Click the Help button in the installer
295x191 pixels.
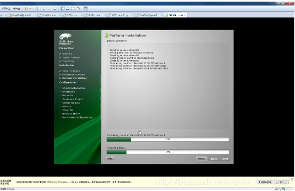pyautogui.click(x=110, y=159)
